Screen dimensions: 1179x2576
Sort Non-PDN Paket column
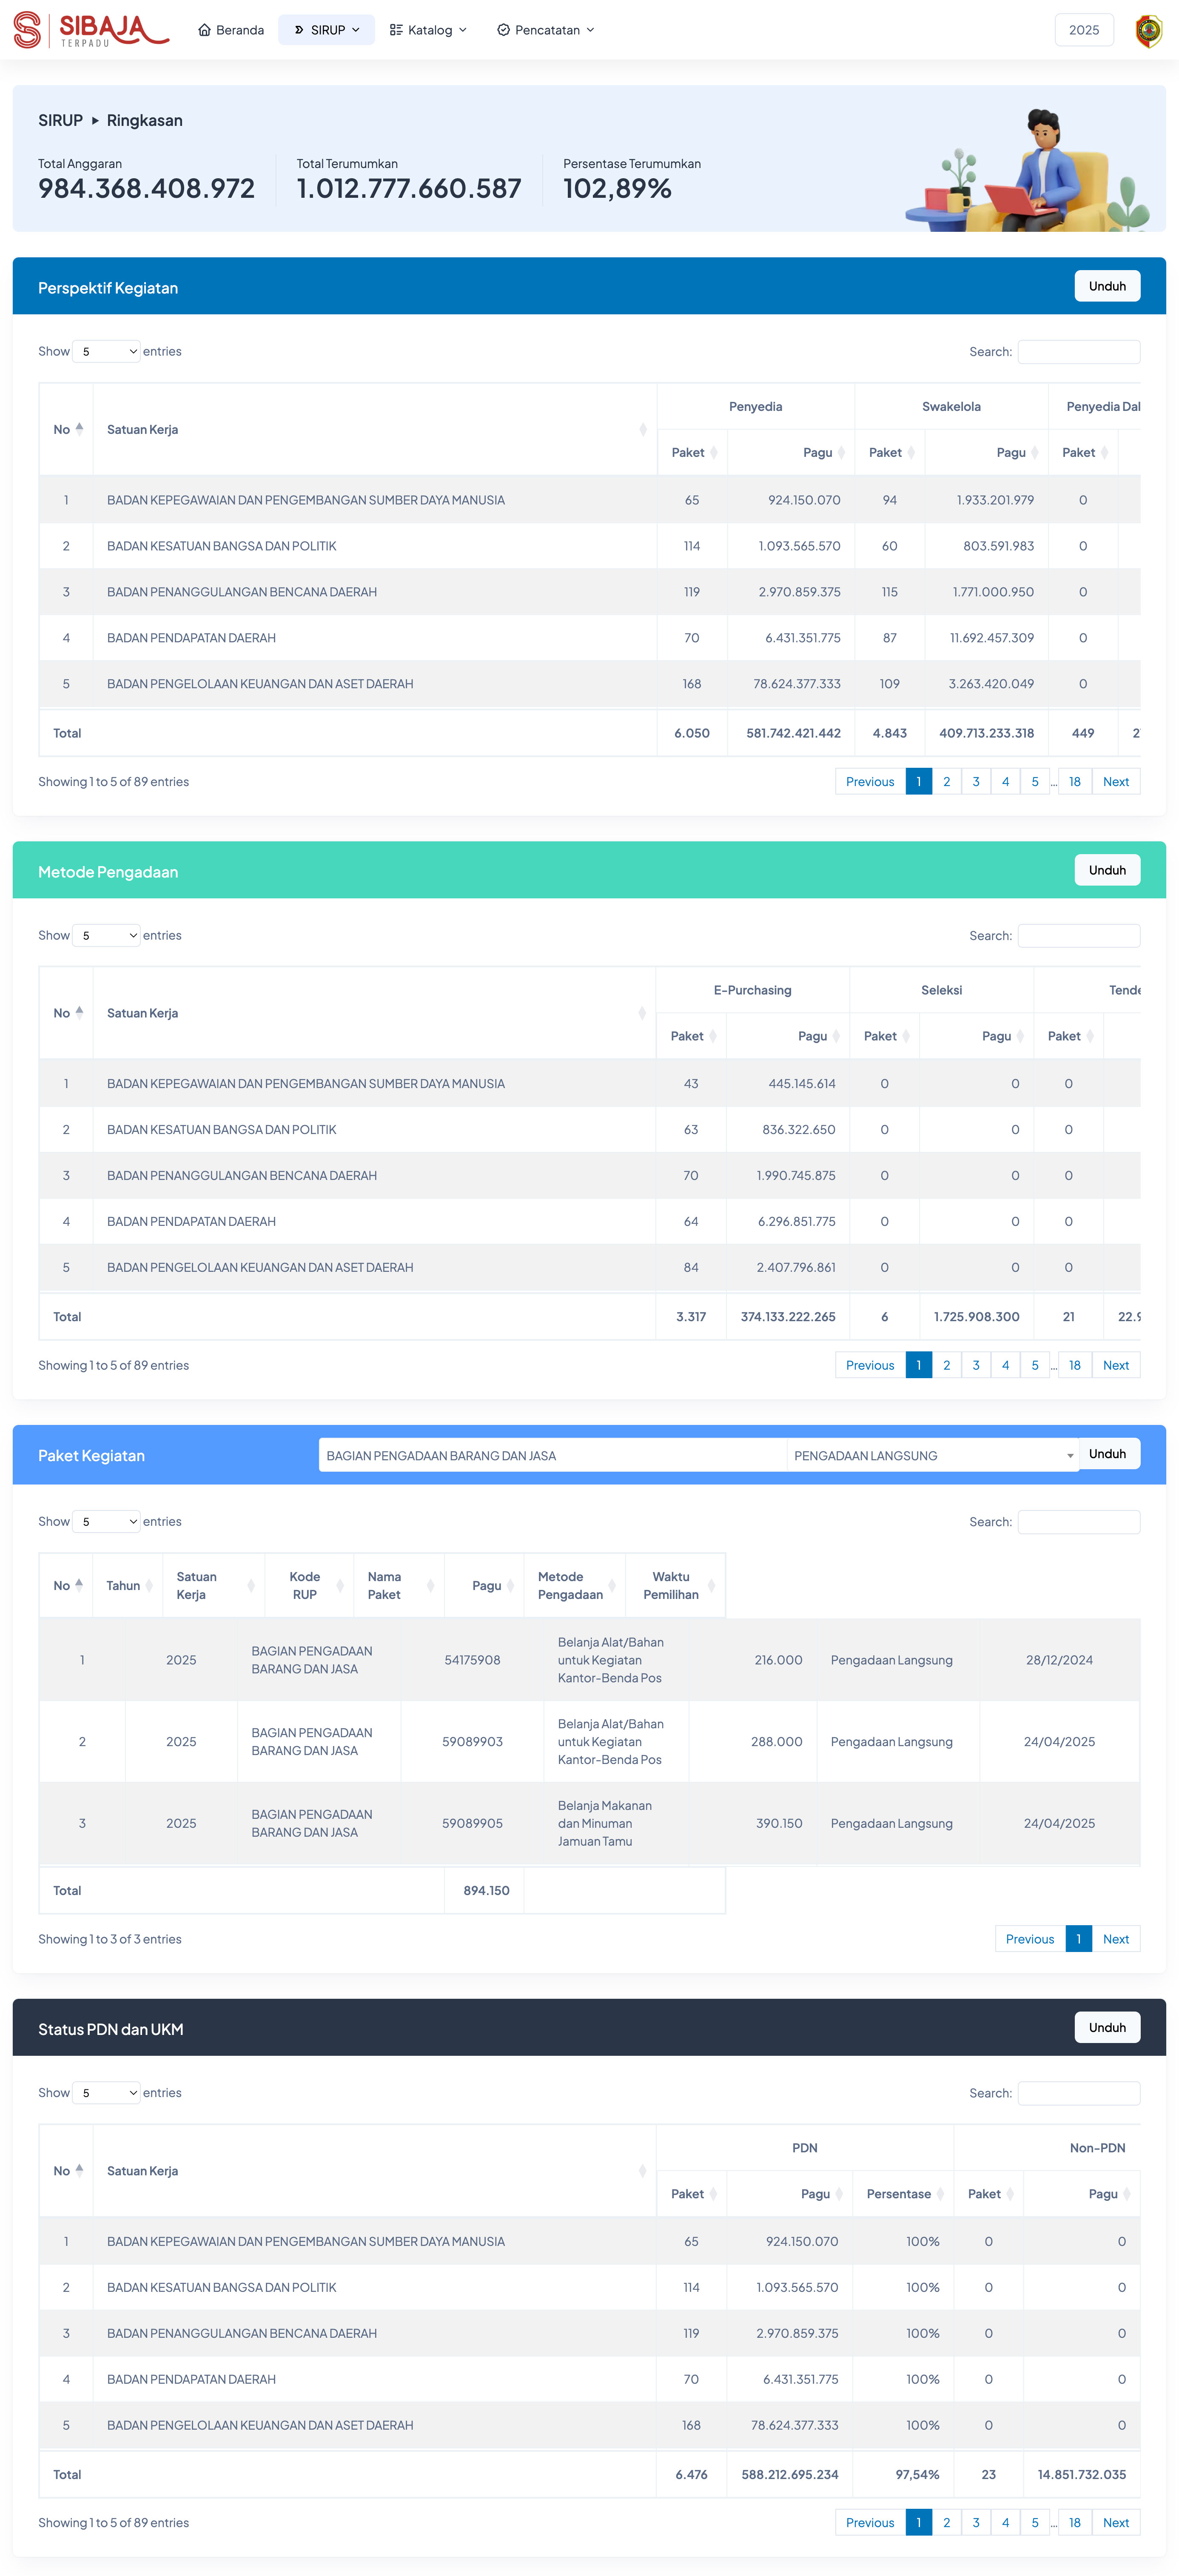pos(989,2194)
